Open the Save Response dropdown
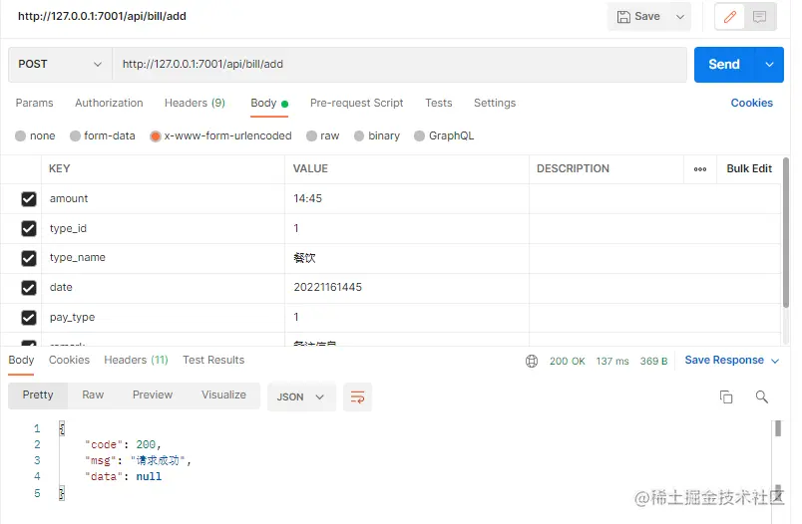This screenshot has height=524, width=802. [731, 360]
